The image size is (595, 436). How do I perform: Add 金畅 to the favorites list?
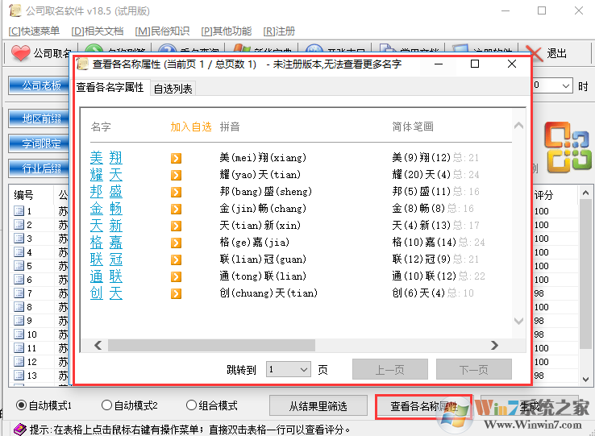click(176, 209)
